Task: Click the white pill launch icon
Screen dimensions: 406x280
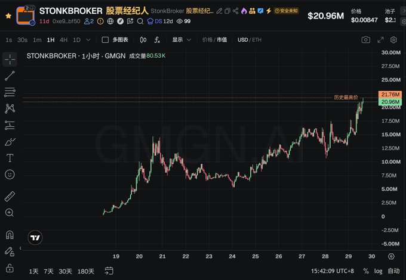Action: (120, 21)
